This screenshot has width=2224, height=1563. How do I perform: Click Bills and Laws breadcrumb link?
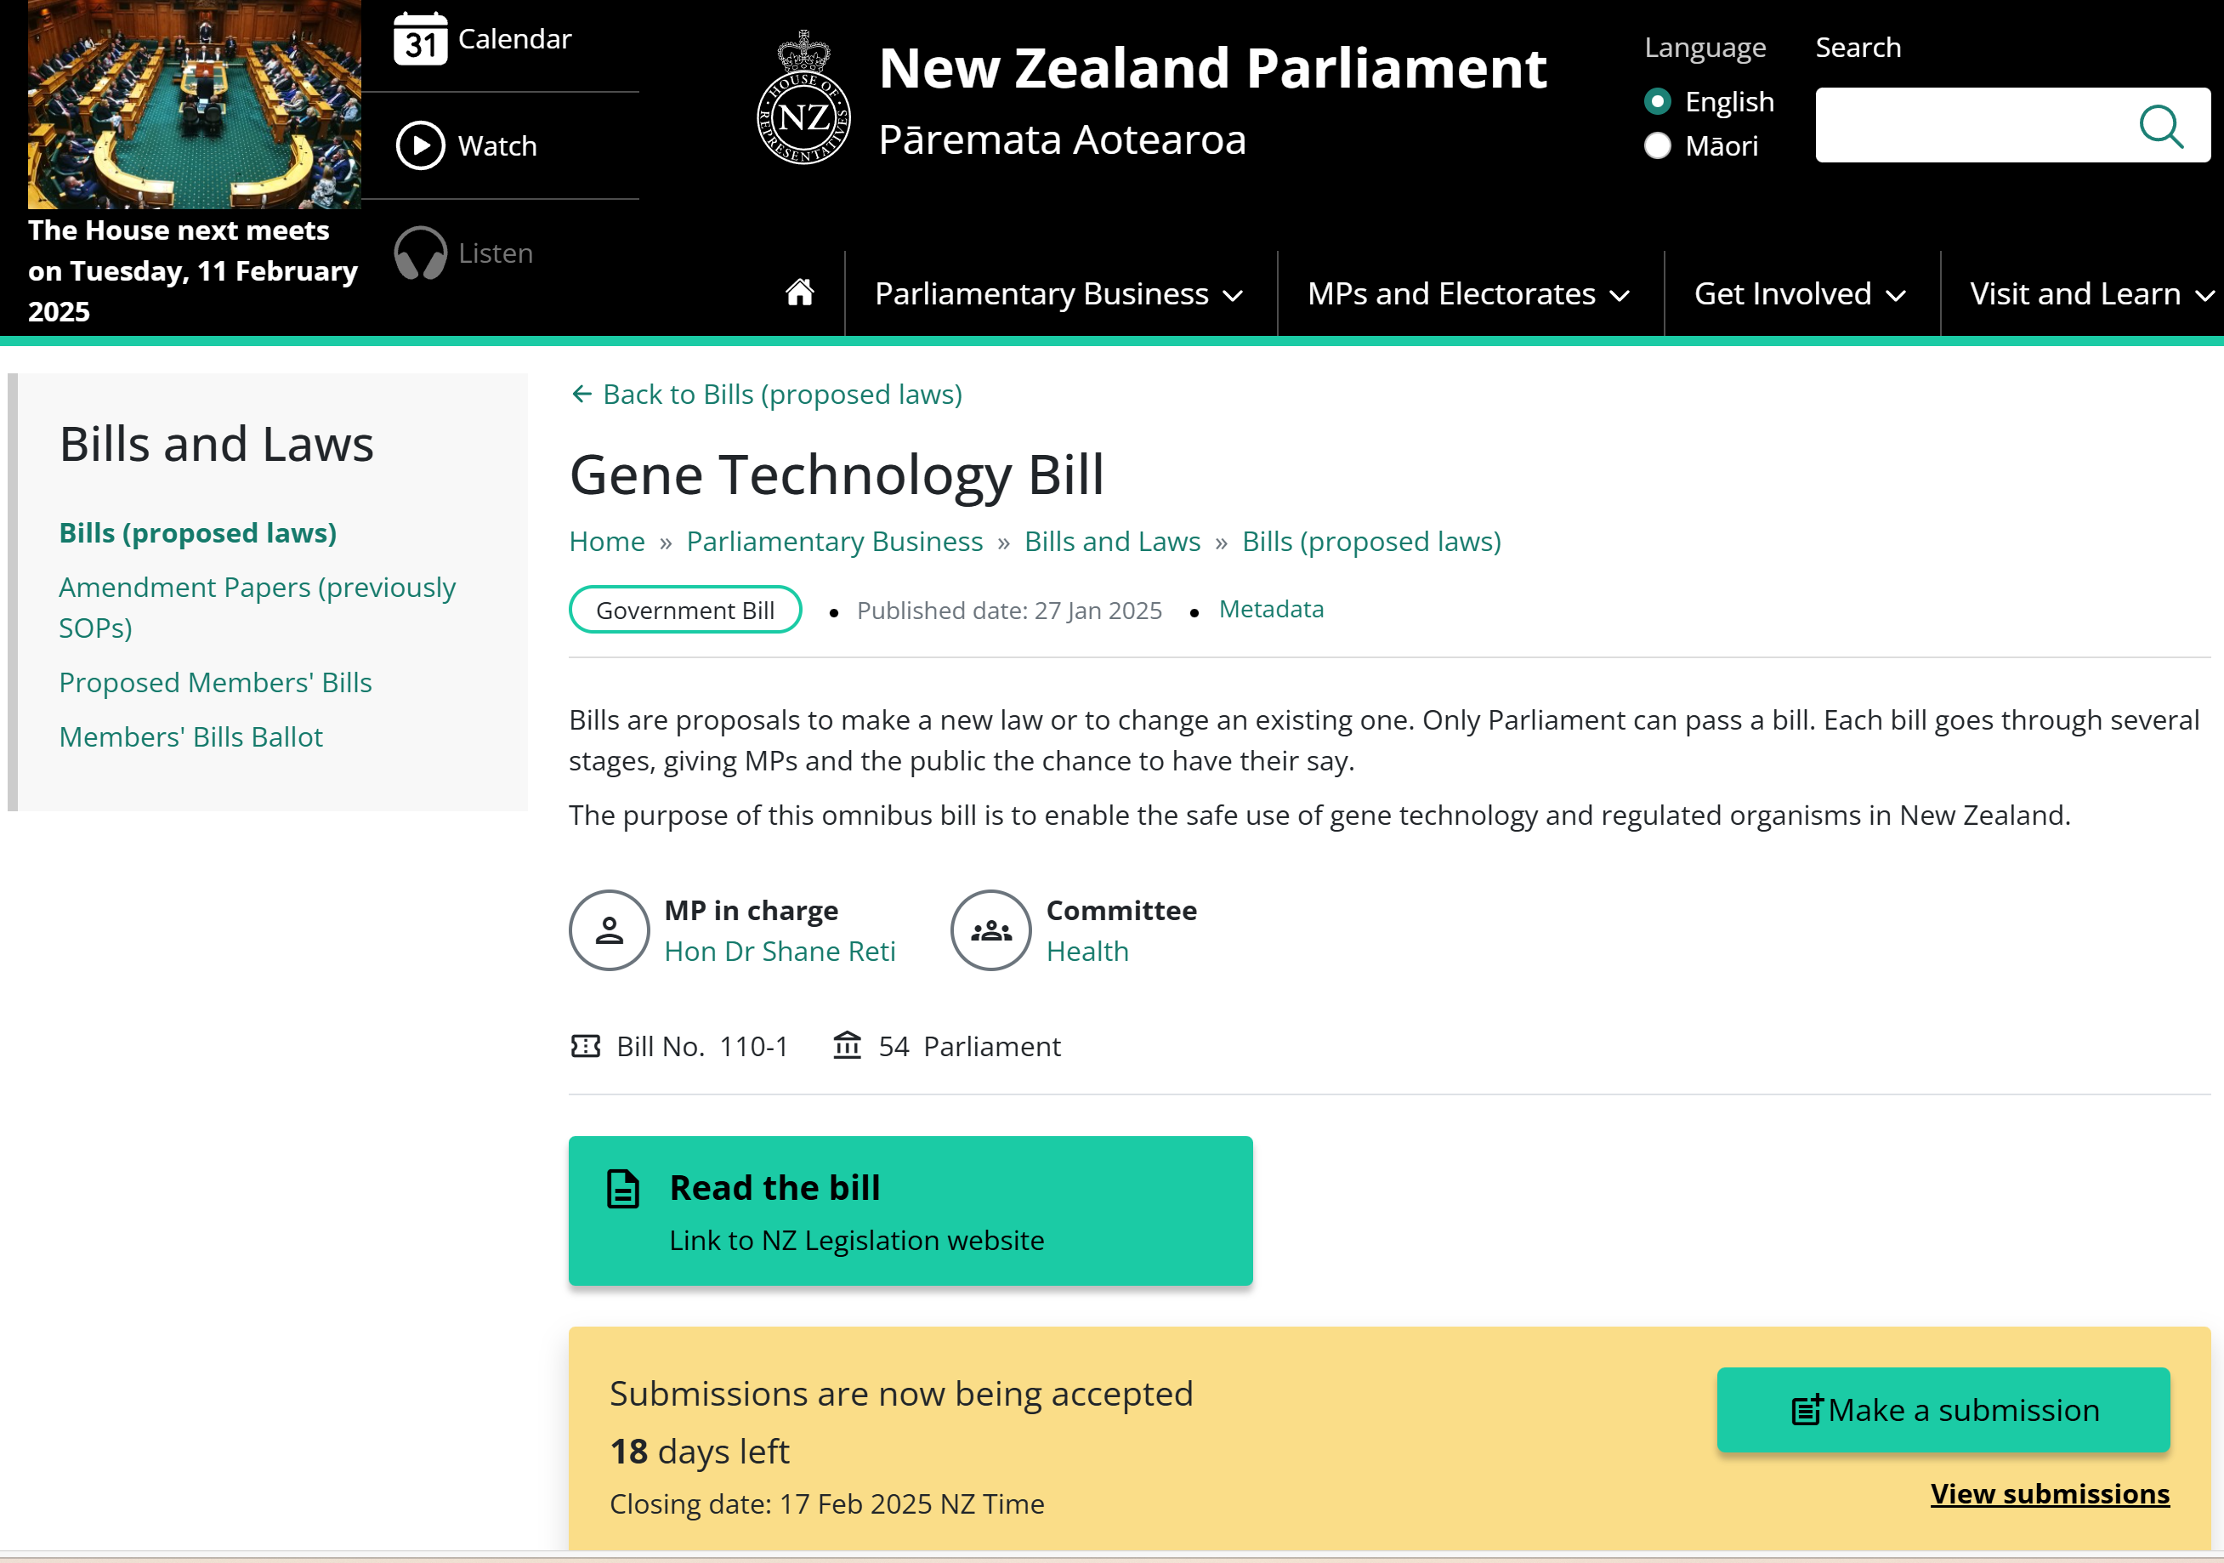coord(1112,542)
